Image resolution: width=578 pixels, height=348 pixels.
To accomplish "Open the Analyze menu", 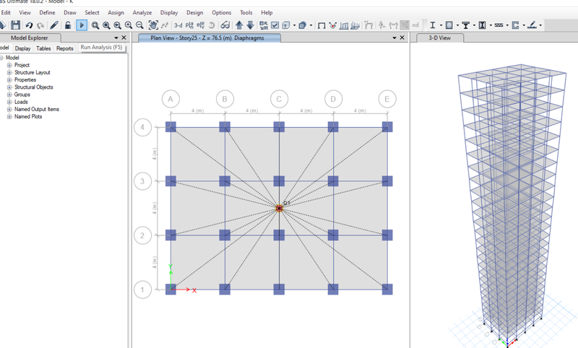I will (x=142, y=12).
